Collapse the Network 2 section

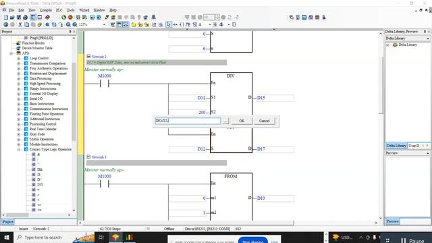pos(88,56)
